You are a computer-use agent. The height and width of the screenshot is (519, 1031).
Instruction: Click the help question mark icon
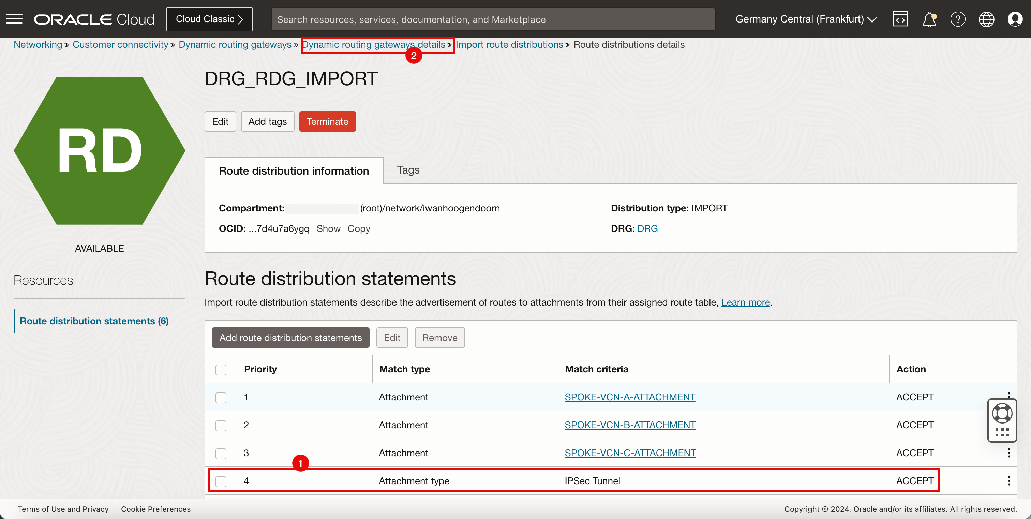point(958,19)
